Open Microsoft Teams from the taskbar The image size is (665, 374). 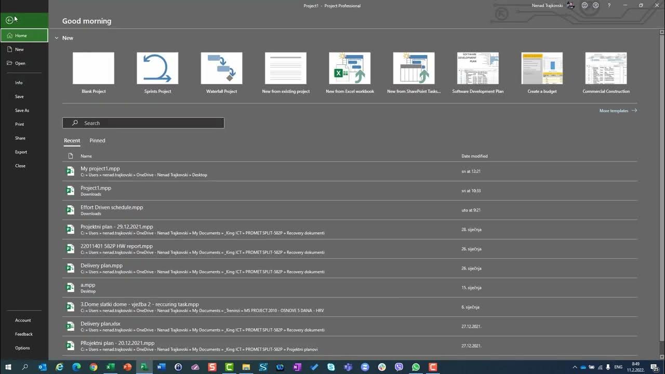click(348, 367)
